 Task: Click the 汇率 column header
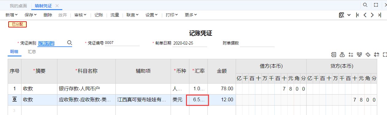tap(199, 71)
